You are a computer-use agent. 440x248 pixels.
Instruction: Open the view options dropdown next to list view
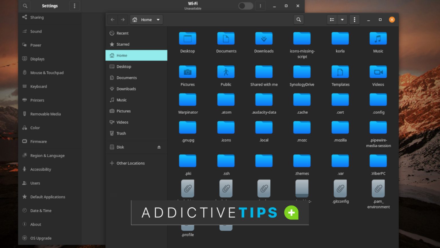point(343,20)
